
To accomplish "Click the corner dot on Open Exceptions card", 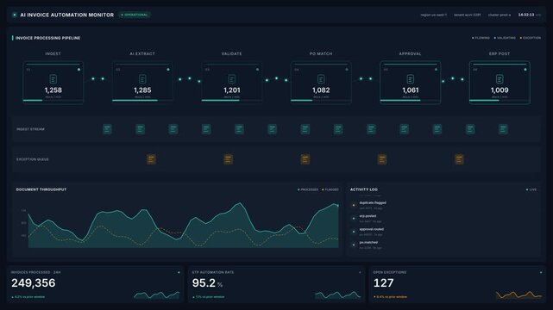I will [541, 272].
